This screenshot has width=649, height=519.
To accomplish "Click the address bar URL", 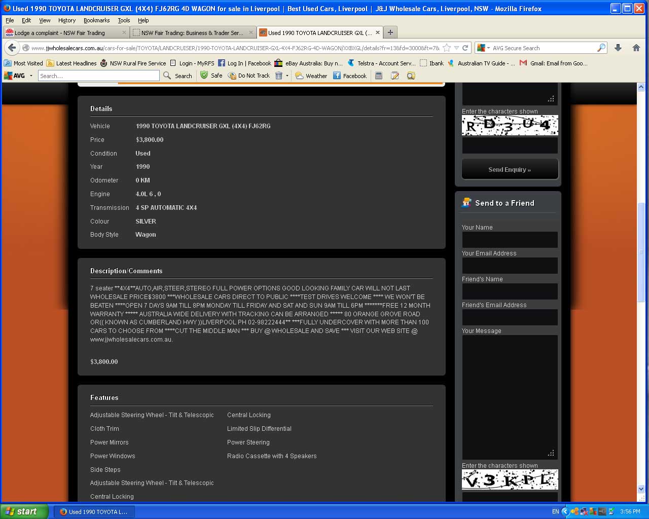I will coord(235,48).
